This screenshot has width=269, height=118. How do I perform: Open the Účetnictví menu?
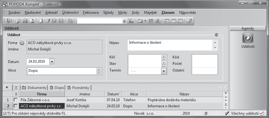pyautogui.click(x=70, y=13)
